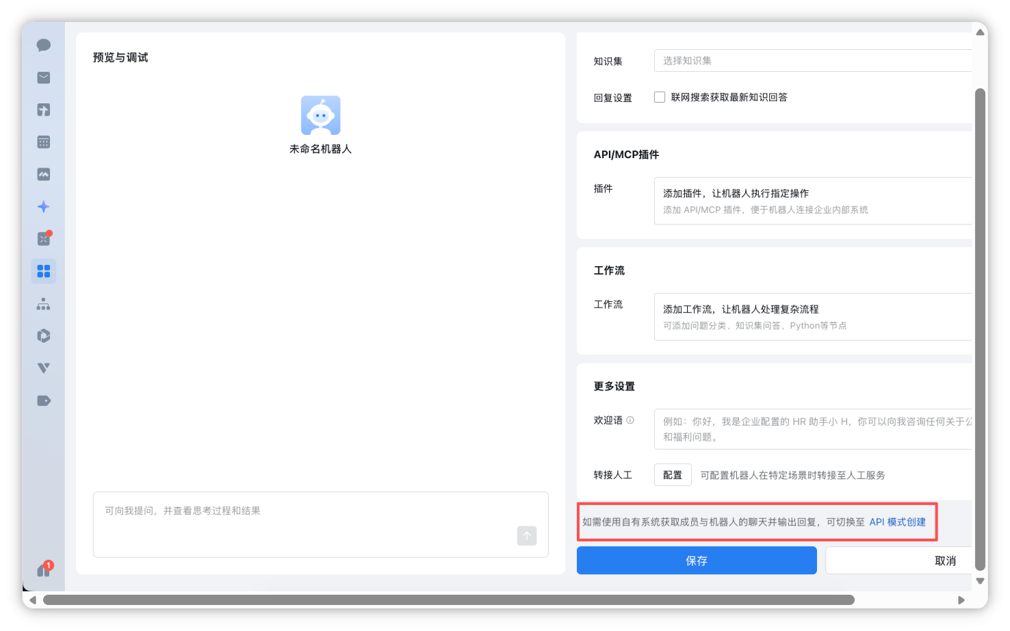Open the wave-chart sidebar icon under calendar

[x=44, y=174]
